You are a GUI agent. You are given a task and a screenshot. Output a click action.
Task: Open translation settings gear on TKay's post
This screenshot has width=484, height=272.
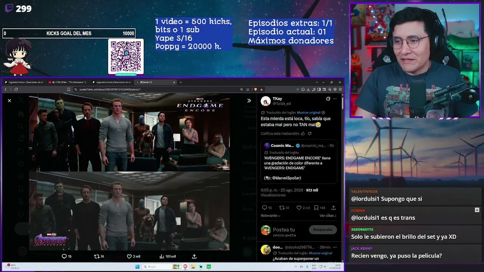pos(323,113)
